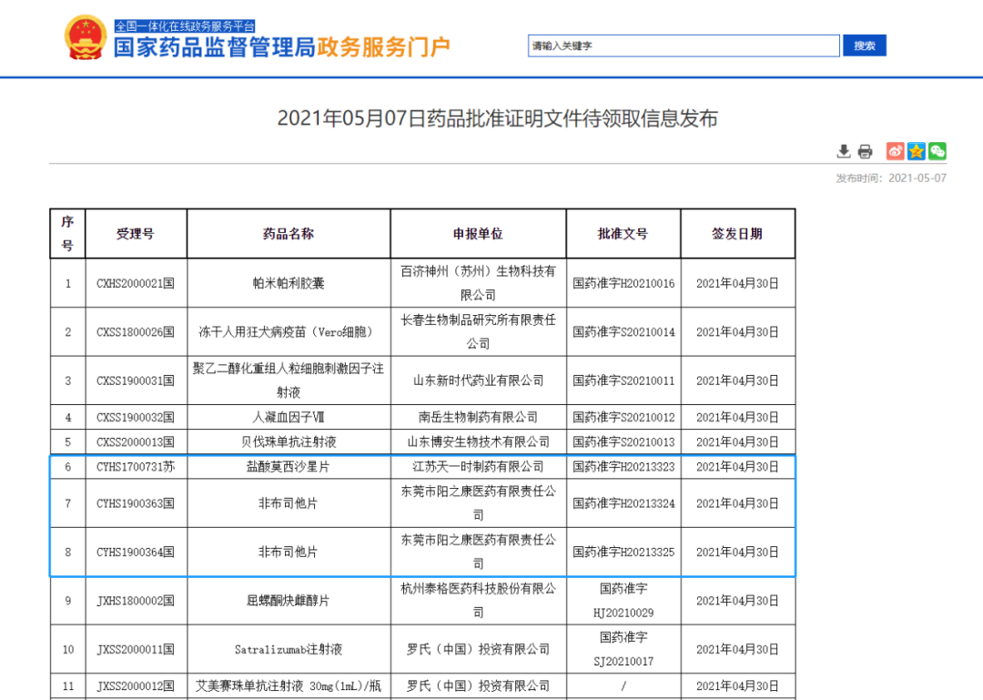Share to QQ Zone star icon
Viewport: 983px width, 700px height.
[x=917, y=151]
